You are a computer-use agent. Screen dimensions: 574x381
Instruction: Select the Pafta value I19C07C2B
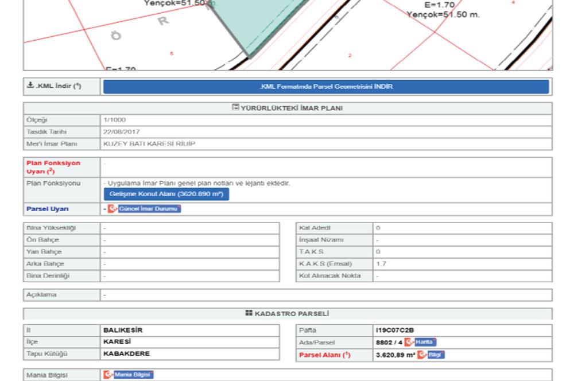[x=395, y=330]
